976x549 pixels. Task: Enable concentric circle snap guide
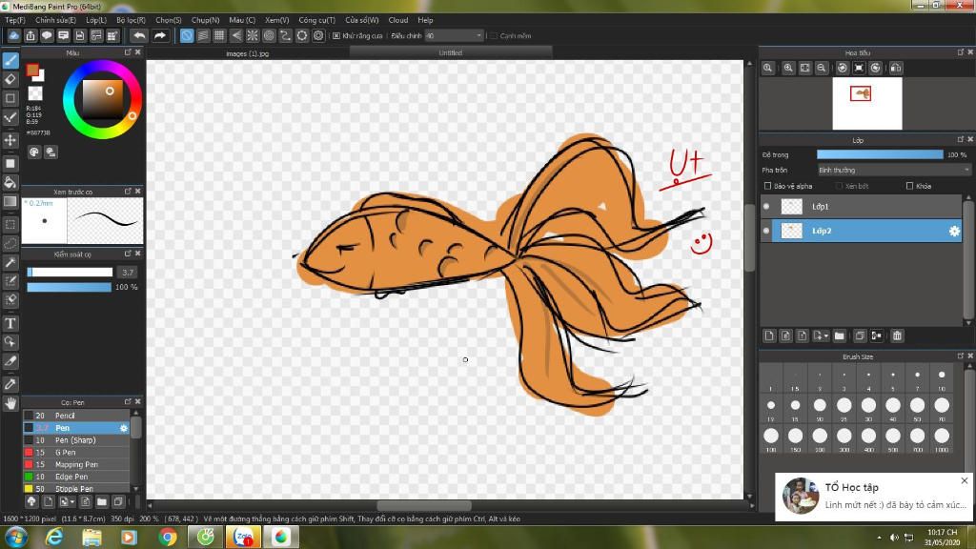click(x=269, y=35)
